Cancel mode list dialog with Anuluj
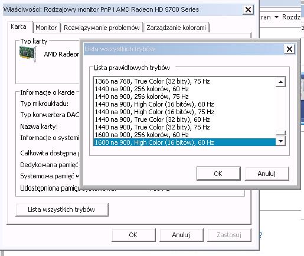The image size is (304, 256). [x=267, y=174]
